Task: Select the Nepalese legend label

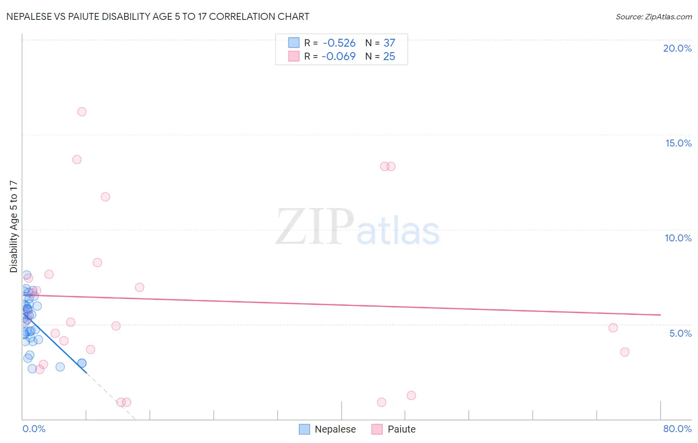Action: point(335,429)
